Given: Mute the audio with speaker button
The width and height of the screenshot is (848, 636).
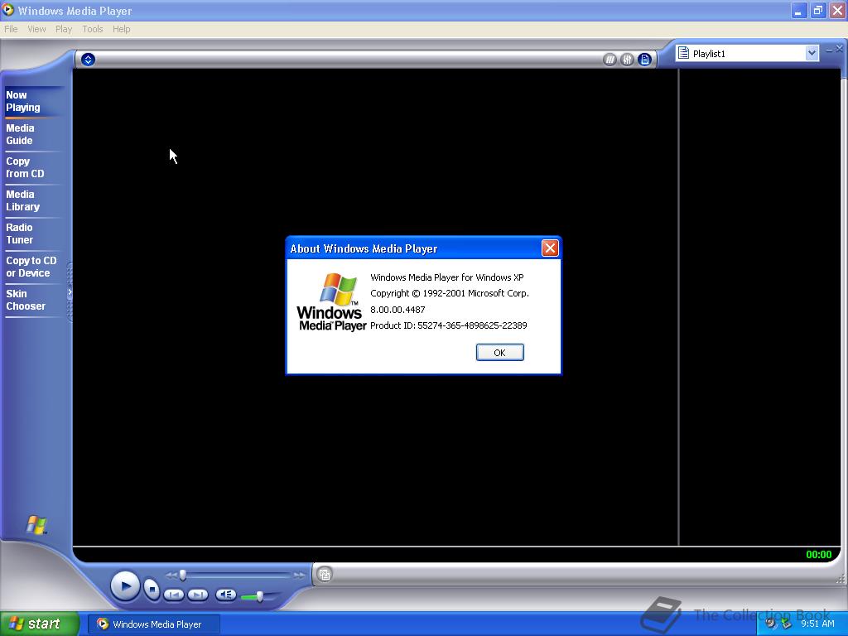Looking at the screenshot, I should click(x=226, y=595).
